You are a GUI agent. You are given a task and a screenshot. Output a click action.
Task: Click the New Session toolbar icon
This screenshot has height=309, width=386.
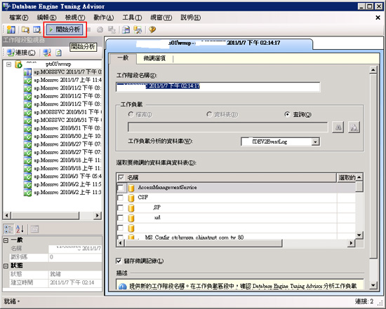(x=11, y=29)
